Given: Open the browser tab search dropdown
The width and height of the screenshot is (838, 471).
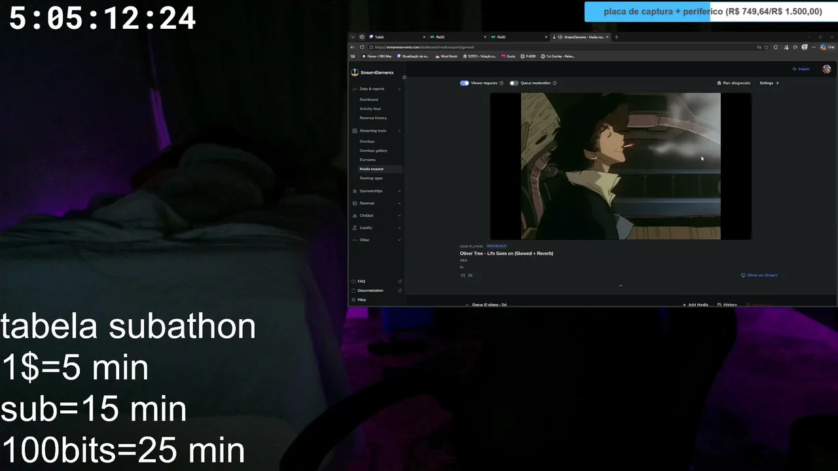Looking at the screenshot, I should point(352,37).
